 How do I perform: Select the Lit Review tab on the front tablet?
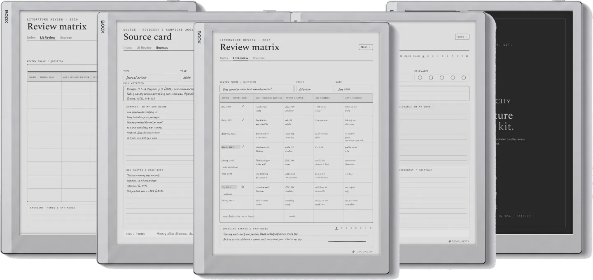[240, 58]
